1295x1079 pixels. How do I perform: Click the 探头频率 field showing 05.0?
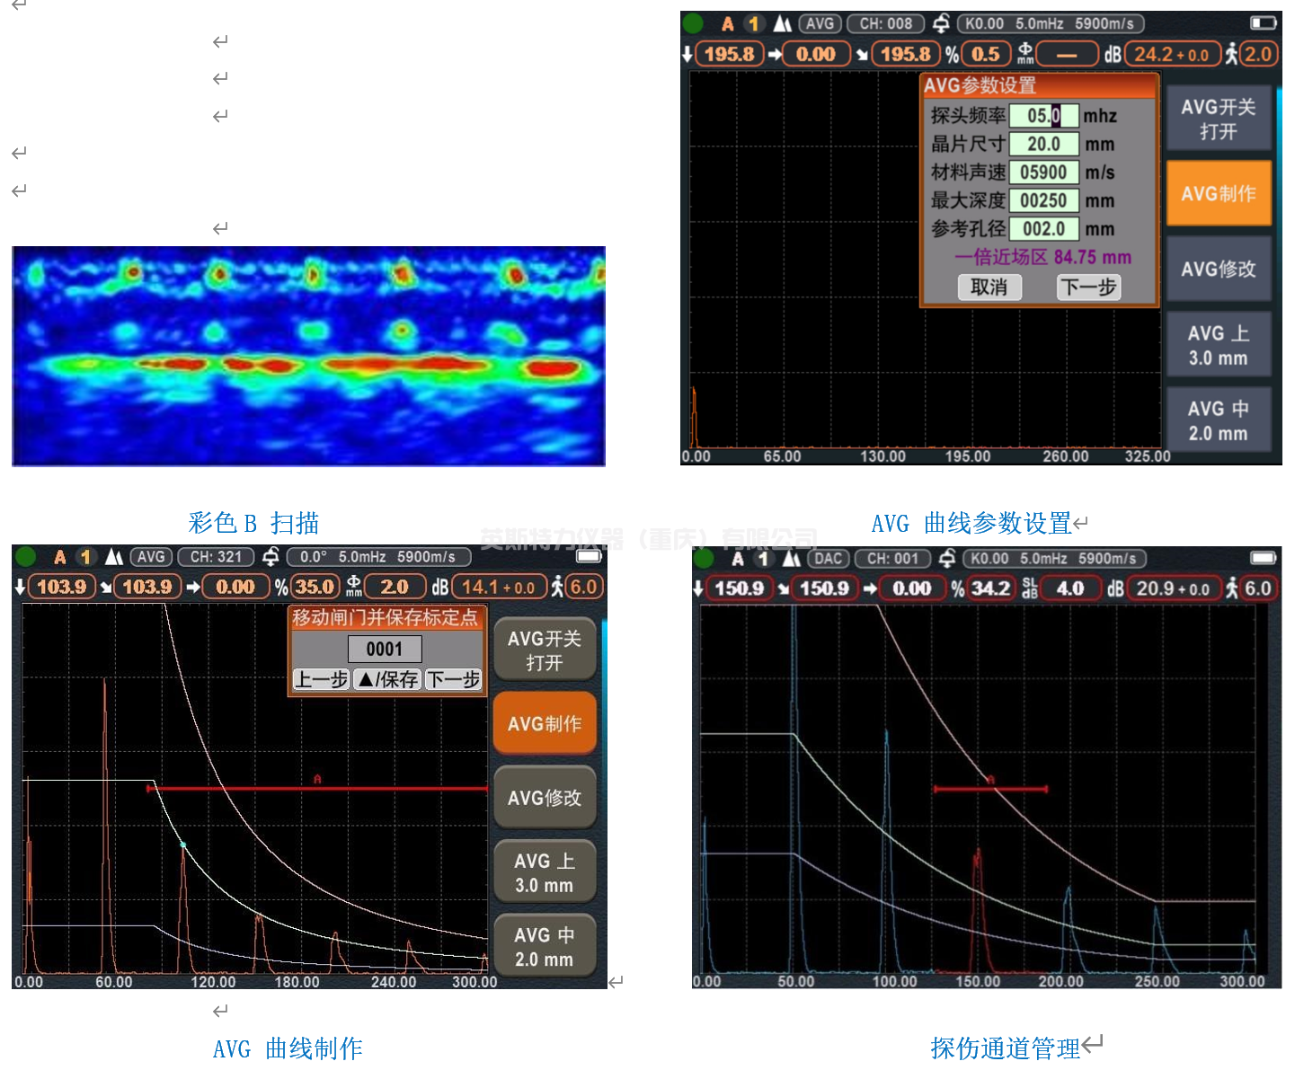point(1043,116)
